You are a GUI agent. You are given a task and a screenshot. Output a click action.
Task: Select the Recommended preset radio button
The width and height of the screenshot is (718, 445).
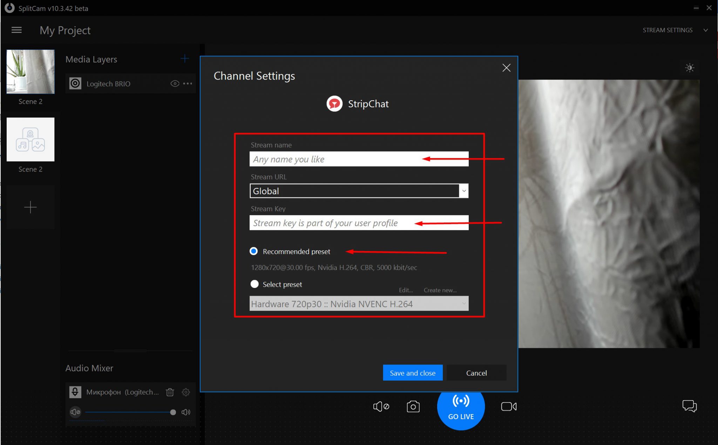(x=253, y=251)
